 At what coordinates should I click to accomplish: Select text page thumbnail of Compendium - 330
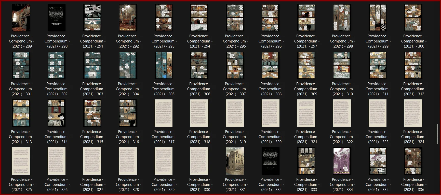click(199, 161)
